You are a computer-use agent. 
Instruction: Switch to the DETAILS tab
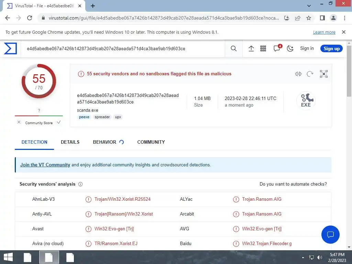(70, 142)
